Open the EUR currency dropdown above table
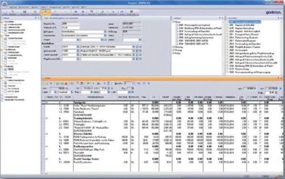The height and width of the screenshot is (179, 285). point(276,93)
